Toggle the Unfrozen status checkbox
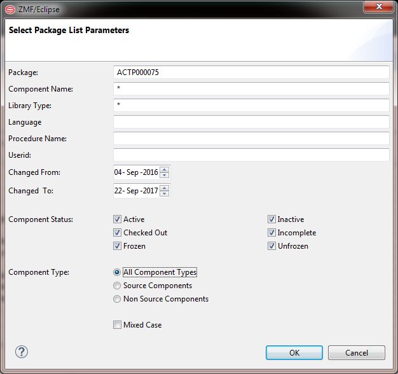This screenshot has height=374, width=398. [271, 246]
